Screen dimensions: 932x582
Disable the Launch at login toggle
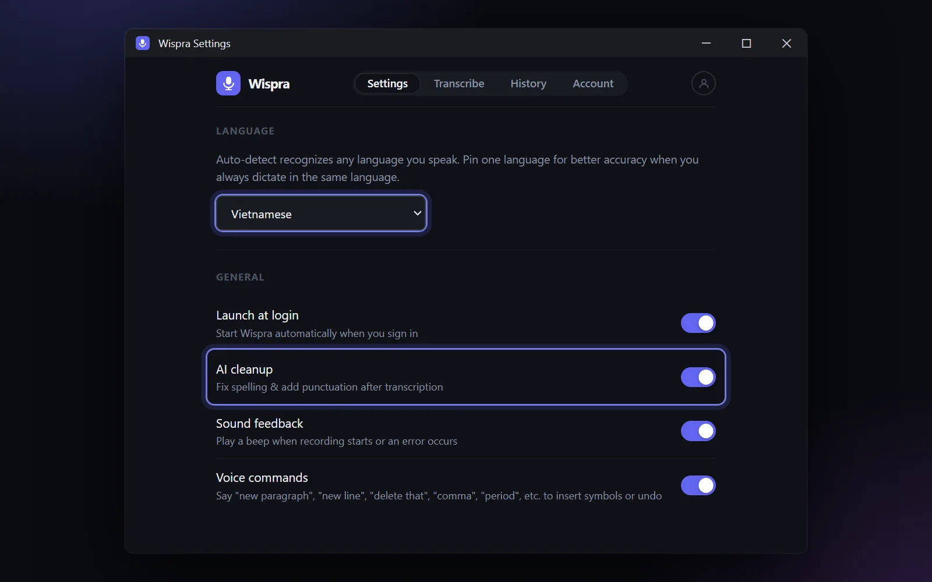[x=698, y=323]
